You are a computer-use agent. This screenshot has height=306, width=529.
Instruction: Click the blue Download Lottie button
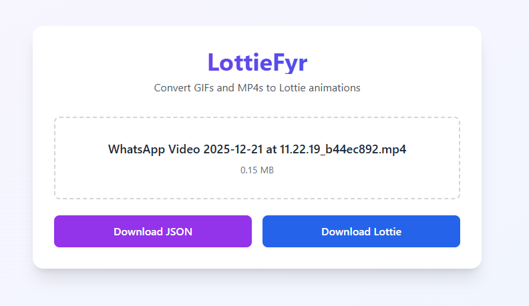361,231
